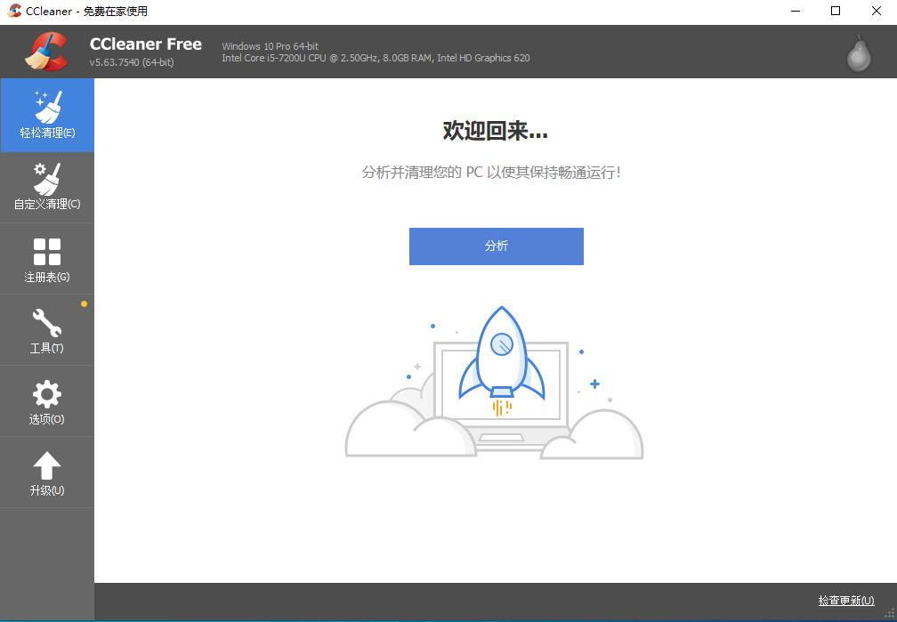Minimize the CCleaner window

pyautogui.click(x=795, y=11)
